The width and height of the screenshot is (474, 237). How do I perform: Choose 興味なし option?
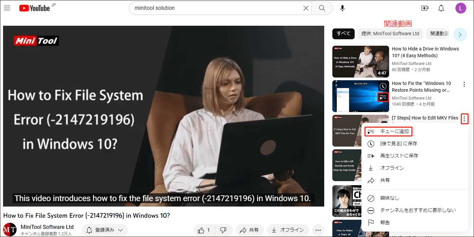point(415,198)
